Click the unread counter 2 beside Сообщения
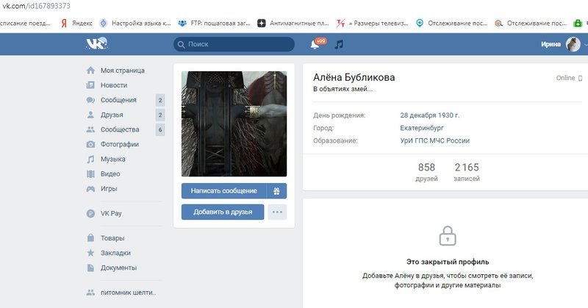This screenshot has height=308, width=588. 160,100
